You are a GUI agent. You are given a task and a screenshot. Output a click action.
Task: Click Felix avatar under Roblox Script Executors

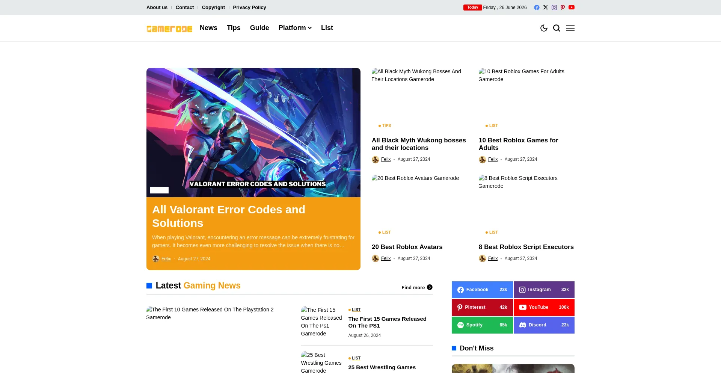483,258
